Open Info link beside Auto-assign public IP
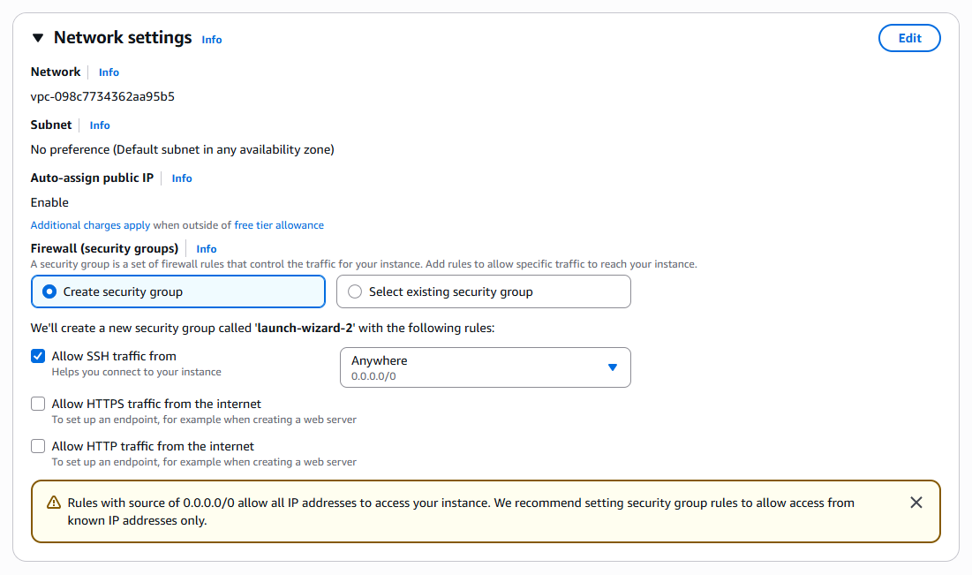Screen dimensions: 972x575 [x=182, y=178]
